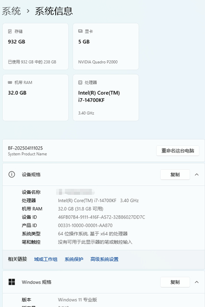Viewport: 205px width, 307px height.
Task: Click the 相关链接 label
Action: click(17, 259)
